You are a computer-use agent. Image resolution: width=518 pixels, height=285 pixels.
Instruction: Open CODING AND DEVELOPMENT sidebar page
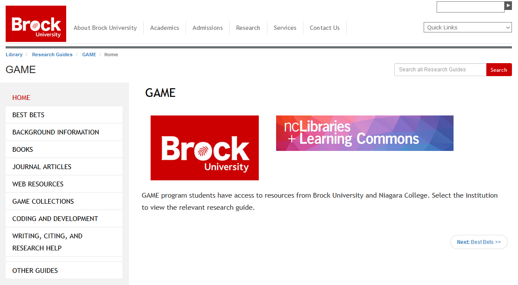click(64, 219)
